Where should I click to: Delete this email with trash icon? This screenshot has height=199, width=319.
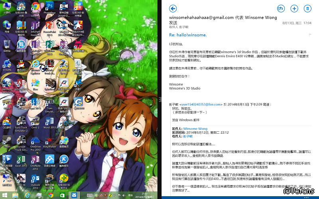(307, 8)
